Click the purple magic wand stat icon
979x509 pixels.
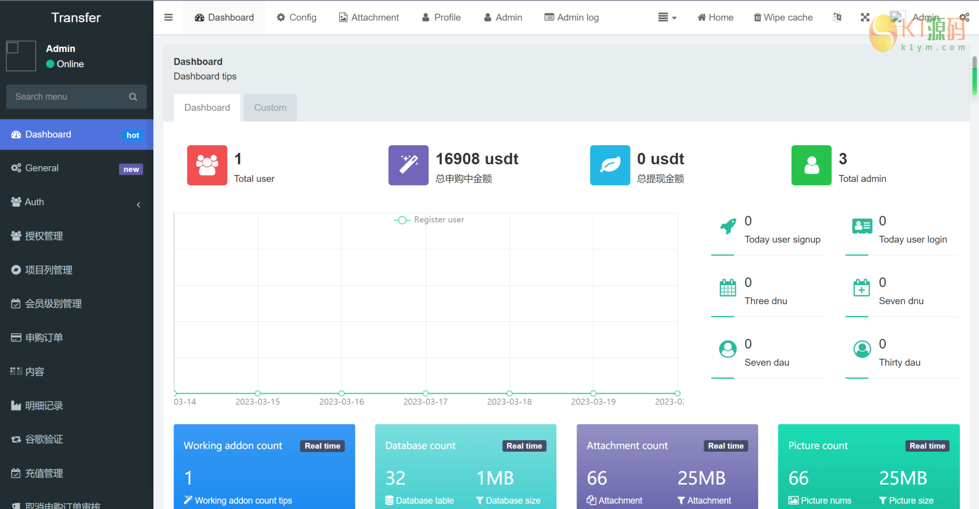pos(408,165)
